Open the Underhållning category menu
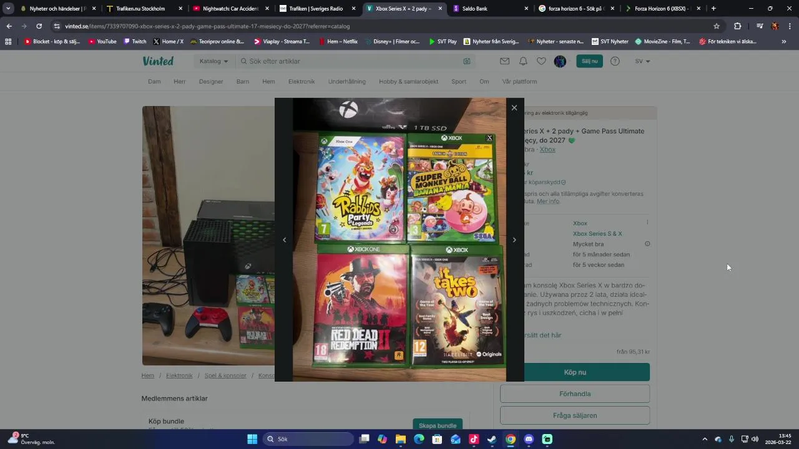 point(347,82)
